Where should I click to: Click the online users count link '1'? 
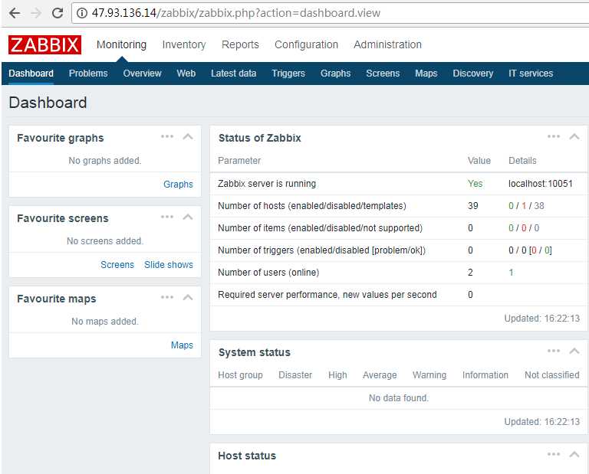(511, 273)
